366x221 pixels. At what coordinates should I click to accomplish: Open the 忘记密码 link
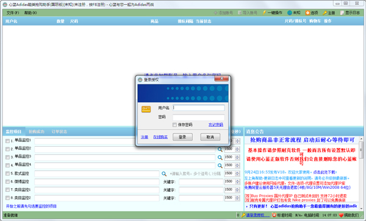point(216,125)
